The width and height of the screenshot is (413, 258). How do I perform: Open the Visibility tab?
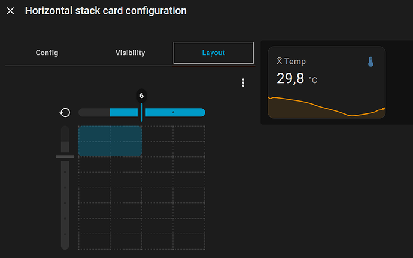tap(130, 53)
